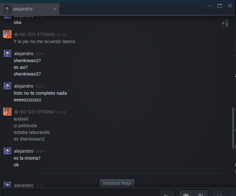Focus the chat message input field
The width and height of the screenshot is (236, 196).
(x=81, y=193)
